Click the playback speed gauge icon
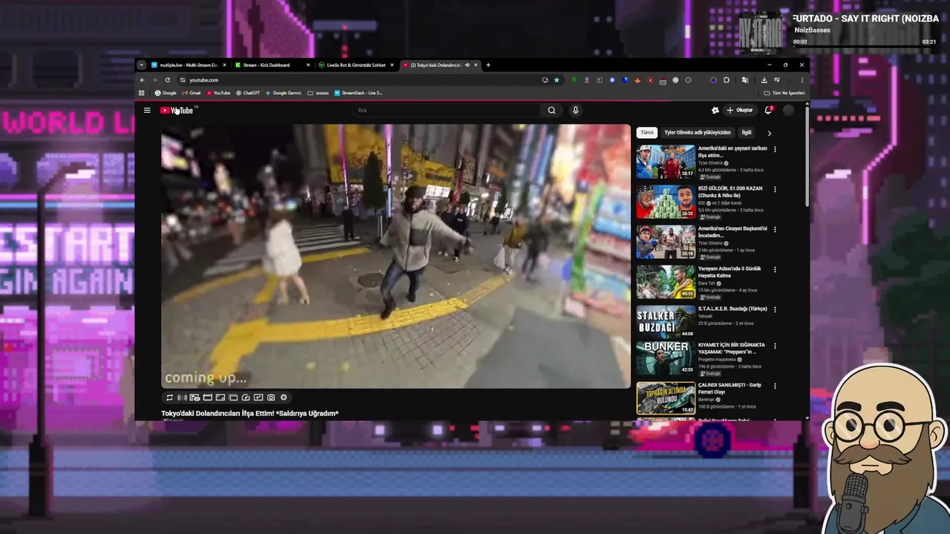The image size is (950, 534). [x=246, y=398]
